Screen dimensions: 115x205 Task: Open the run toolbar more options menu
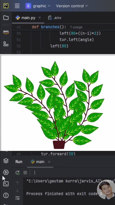coord(35,173)
